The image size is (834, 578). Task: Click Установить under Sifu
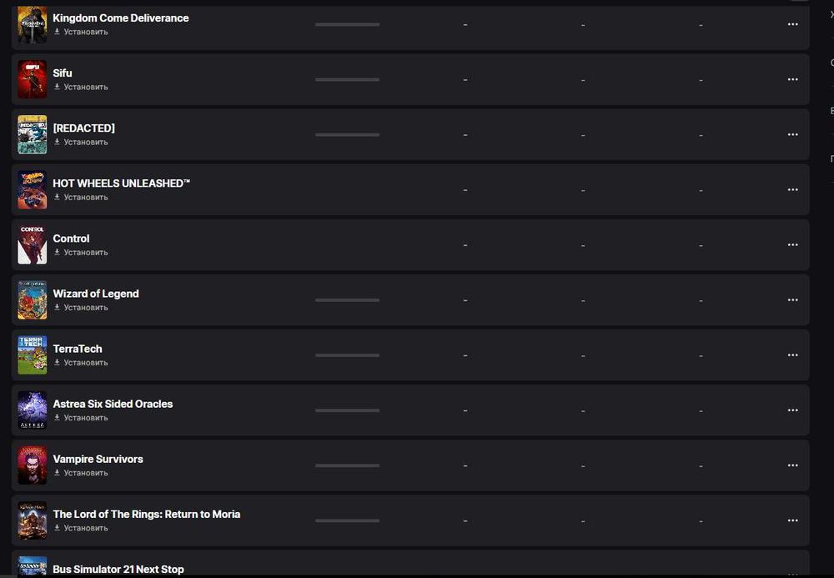coord(86,87)
